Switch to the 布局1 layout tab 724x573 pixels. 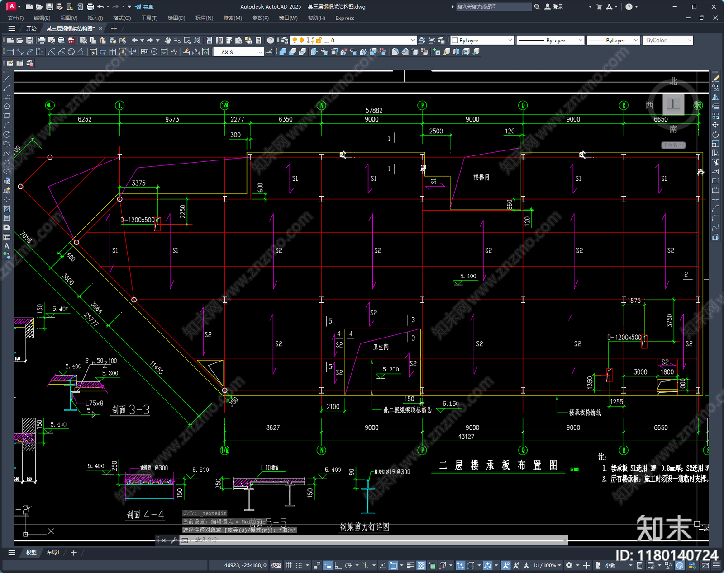[x=53, y=552]
